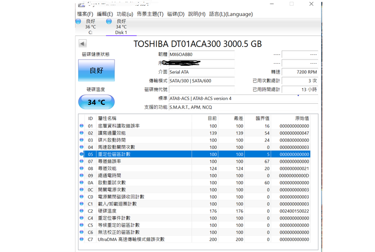The height and width of the screenshot is (252, 375).
Task: Open the 語言(L)(Language) menu
Action: [231, 14]
